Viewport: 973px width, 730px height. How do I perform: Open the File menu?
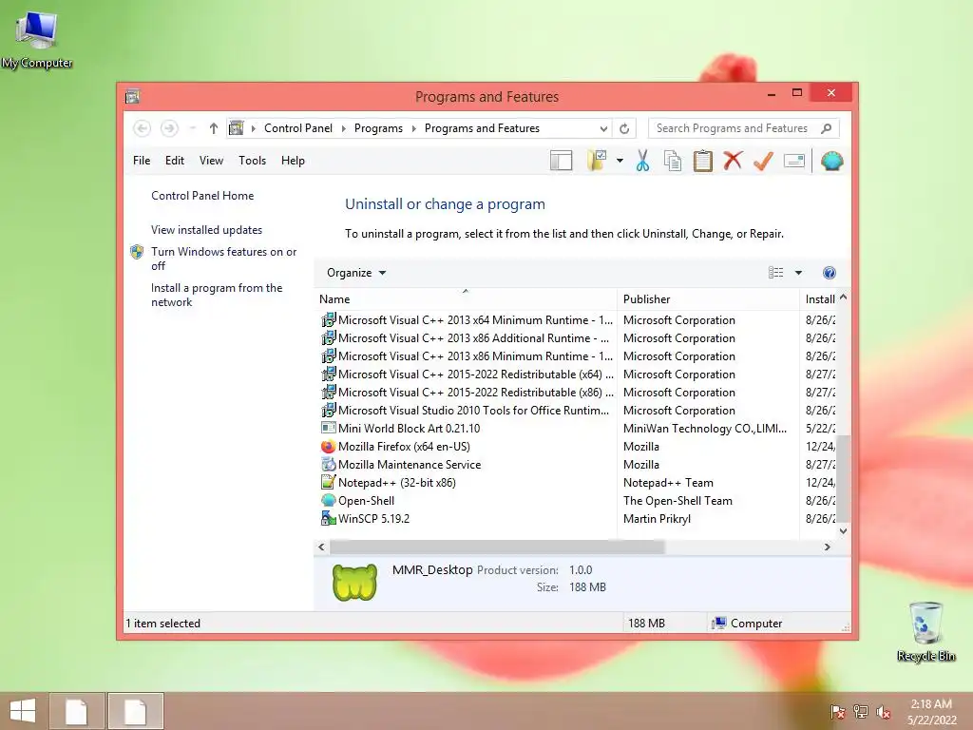point(142,161)
